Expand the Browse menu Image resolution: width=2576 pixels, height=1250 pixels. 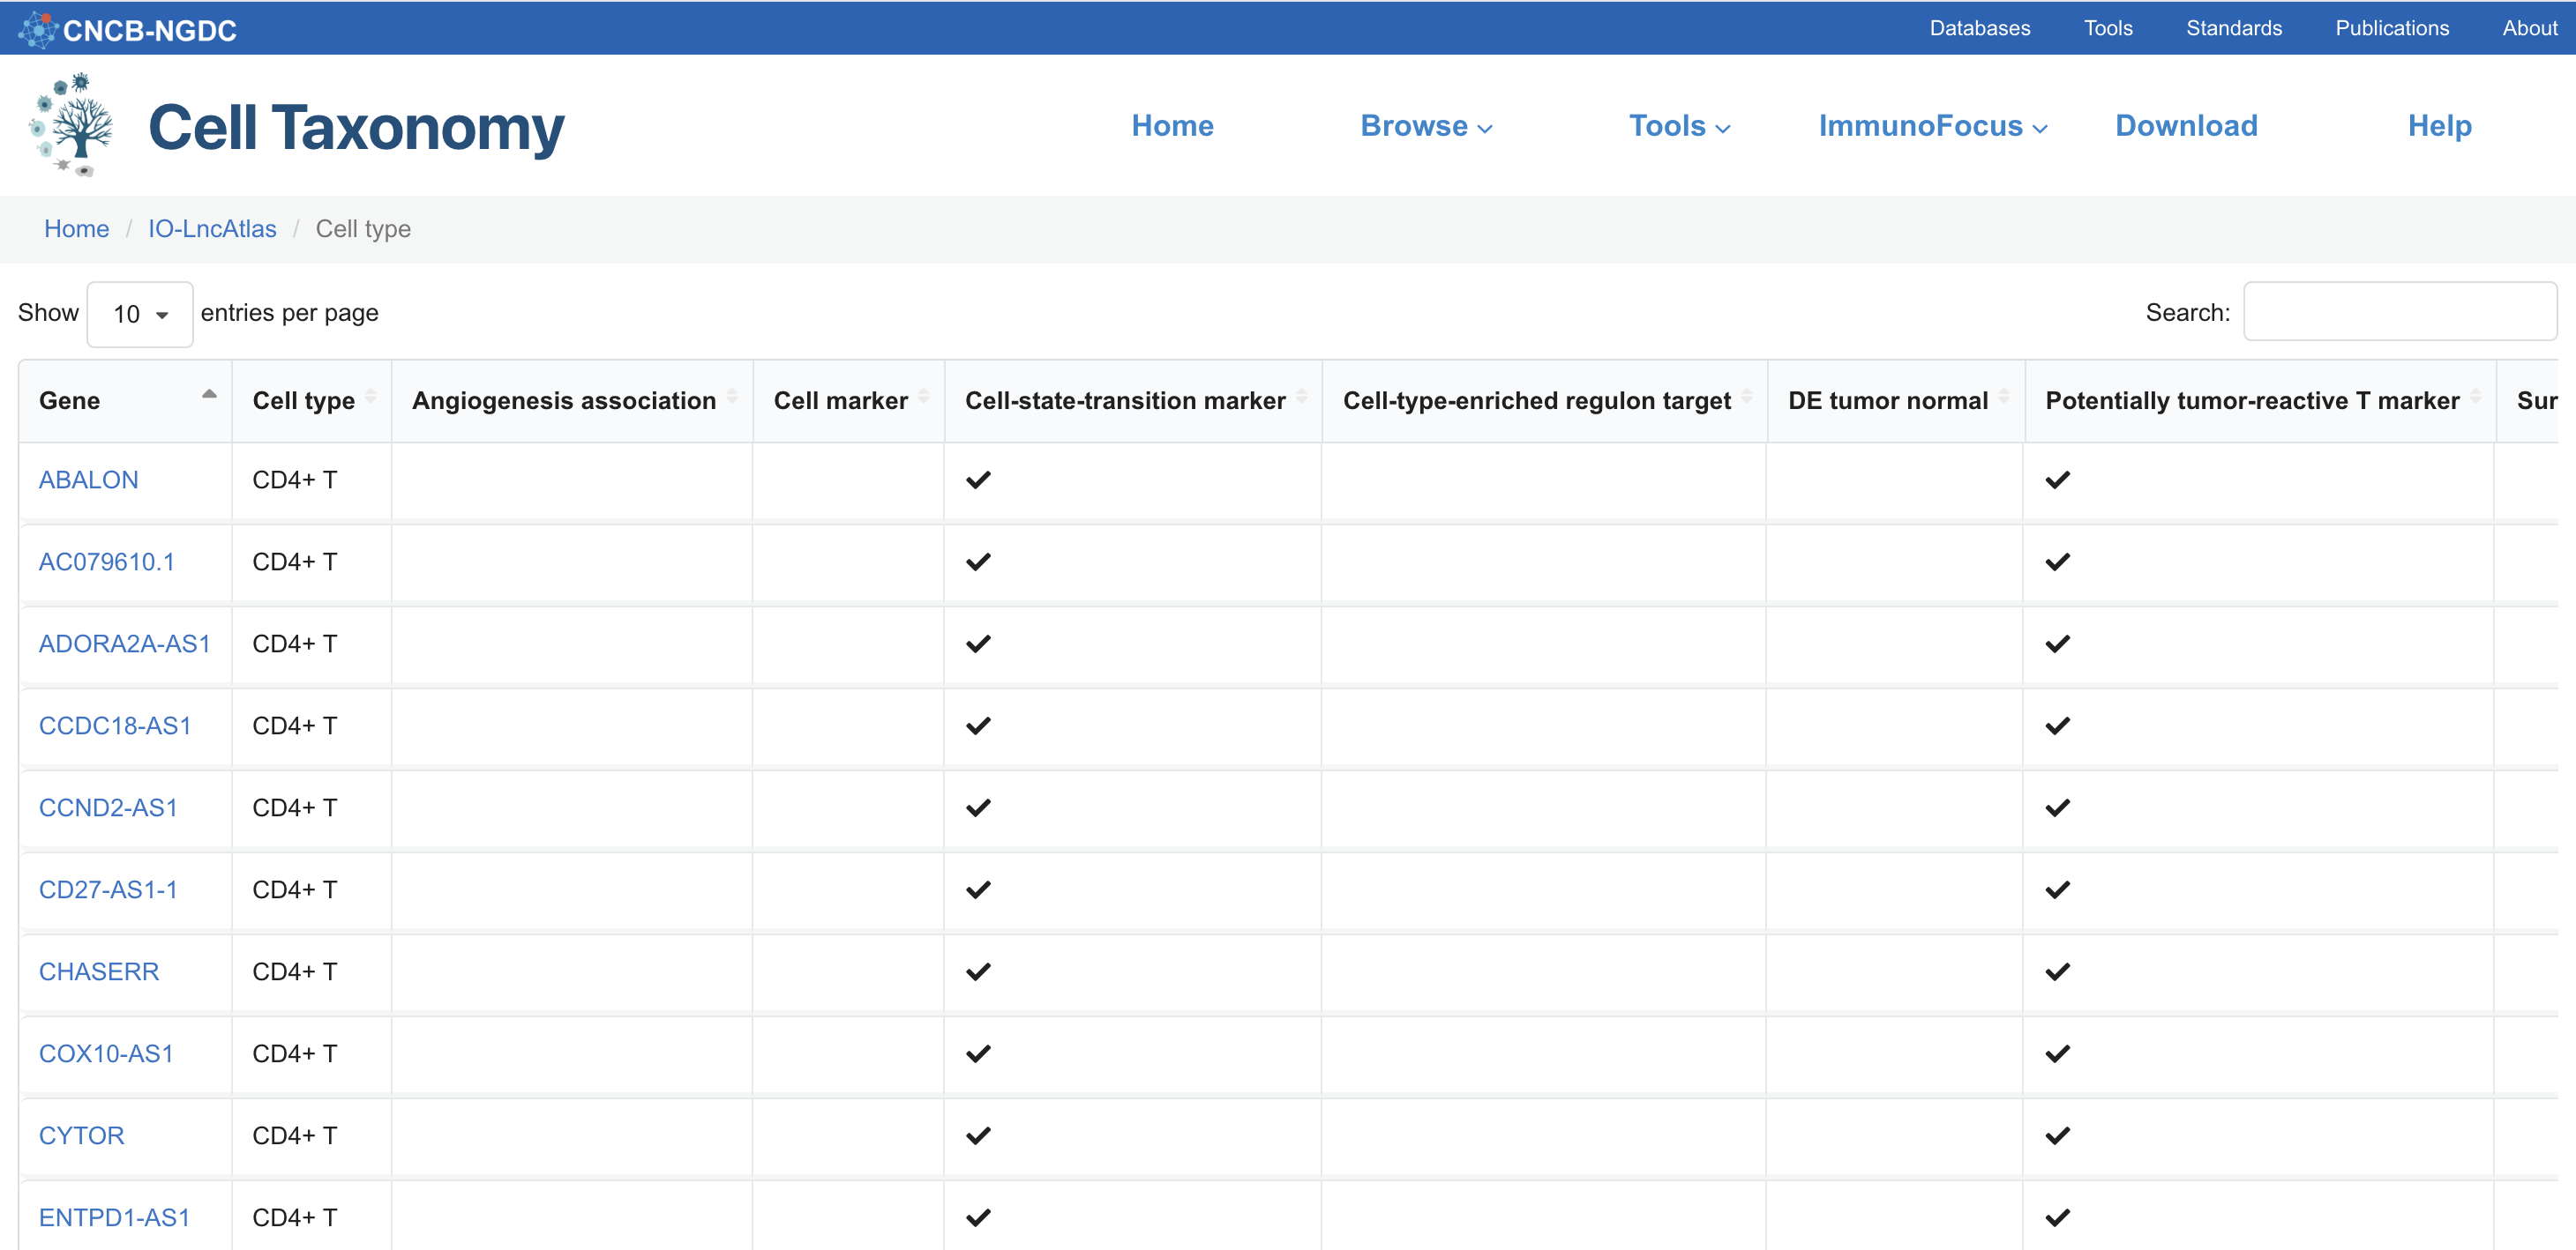(x=1426, y=126)
